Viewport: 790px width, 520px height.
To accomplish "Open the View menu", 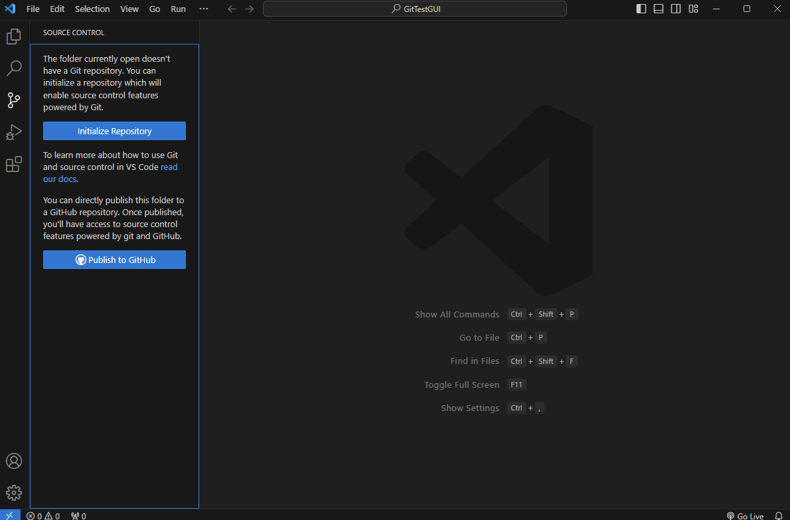I will coord(129,9).
